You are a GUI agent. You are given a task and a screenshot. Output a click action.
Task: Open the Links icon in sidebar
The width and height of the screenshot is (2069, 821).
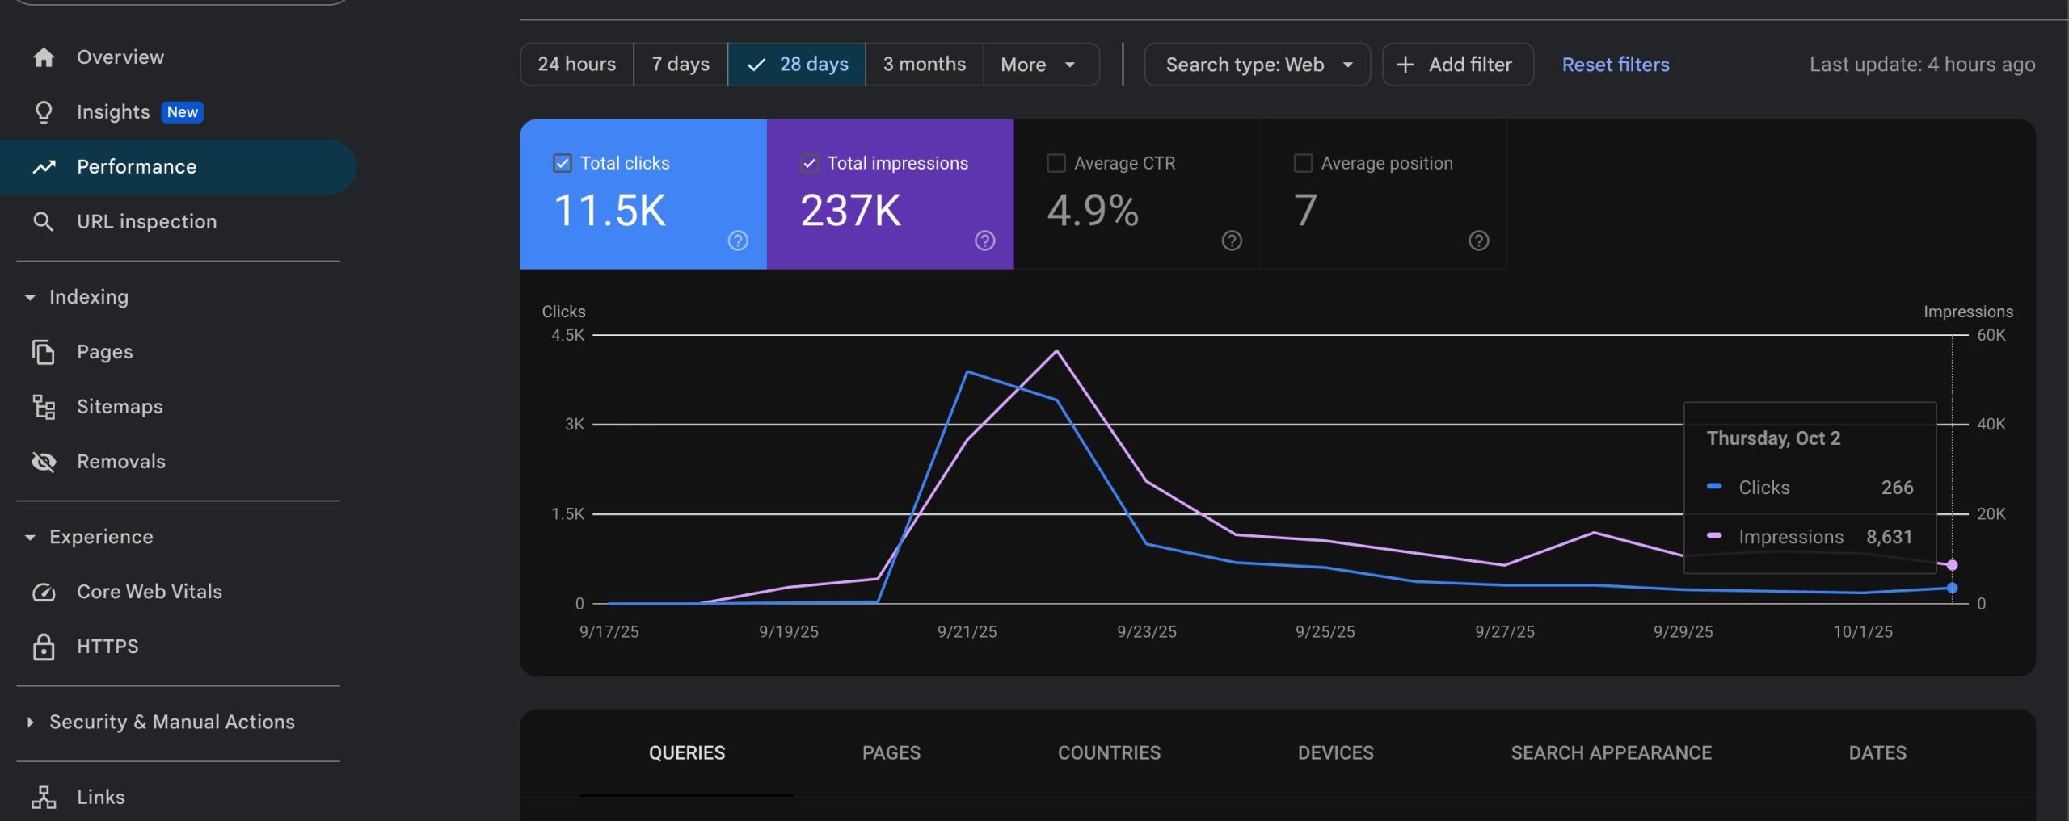pos(44,798)
